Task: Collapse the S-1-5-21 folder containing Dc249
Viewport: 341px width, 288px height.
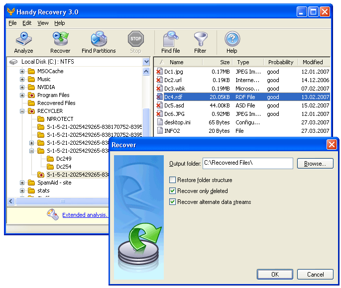Action: point(32,151)
